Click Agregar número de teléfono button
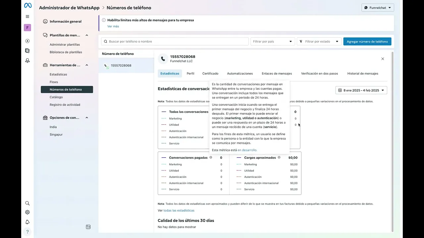This screenshot has height=238, width=424. (x=367, y=41)
